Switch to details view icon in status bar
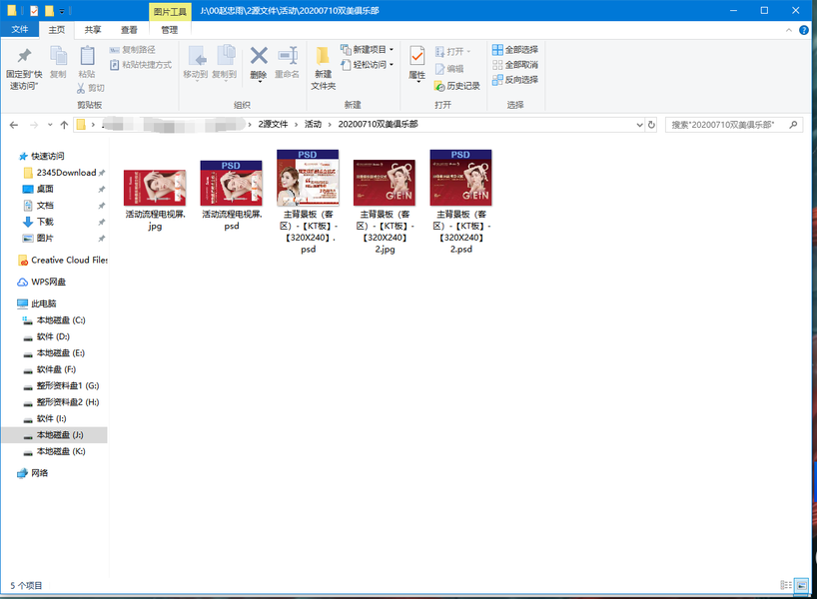Viewport: 817px width, 599px height. click(x=786, y=585)
